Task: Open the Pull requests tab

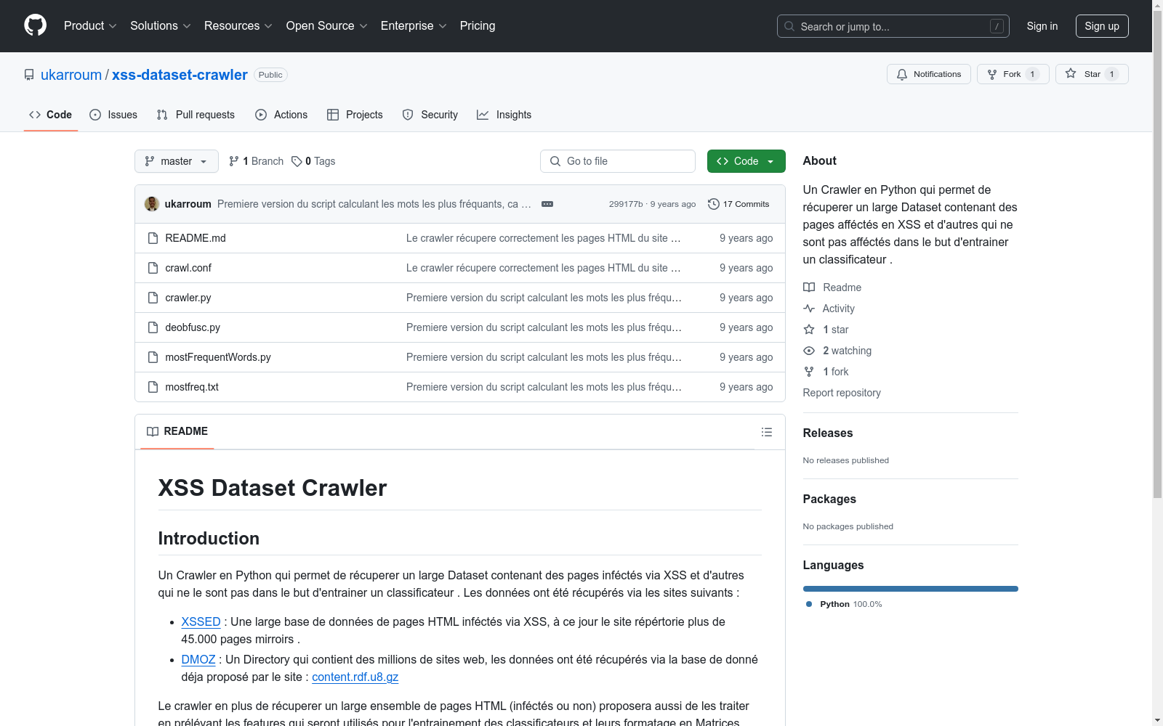Action: click(196, 115)
